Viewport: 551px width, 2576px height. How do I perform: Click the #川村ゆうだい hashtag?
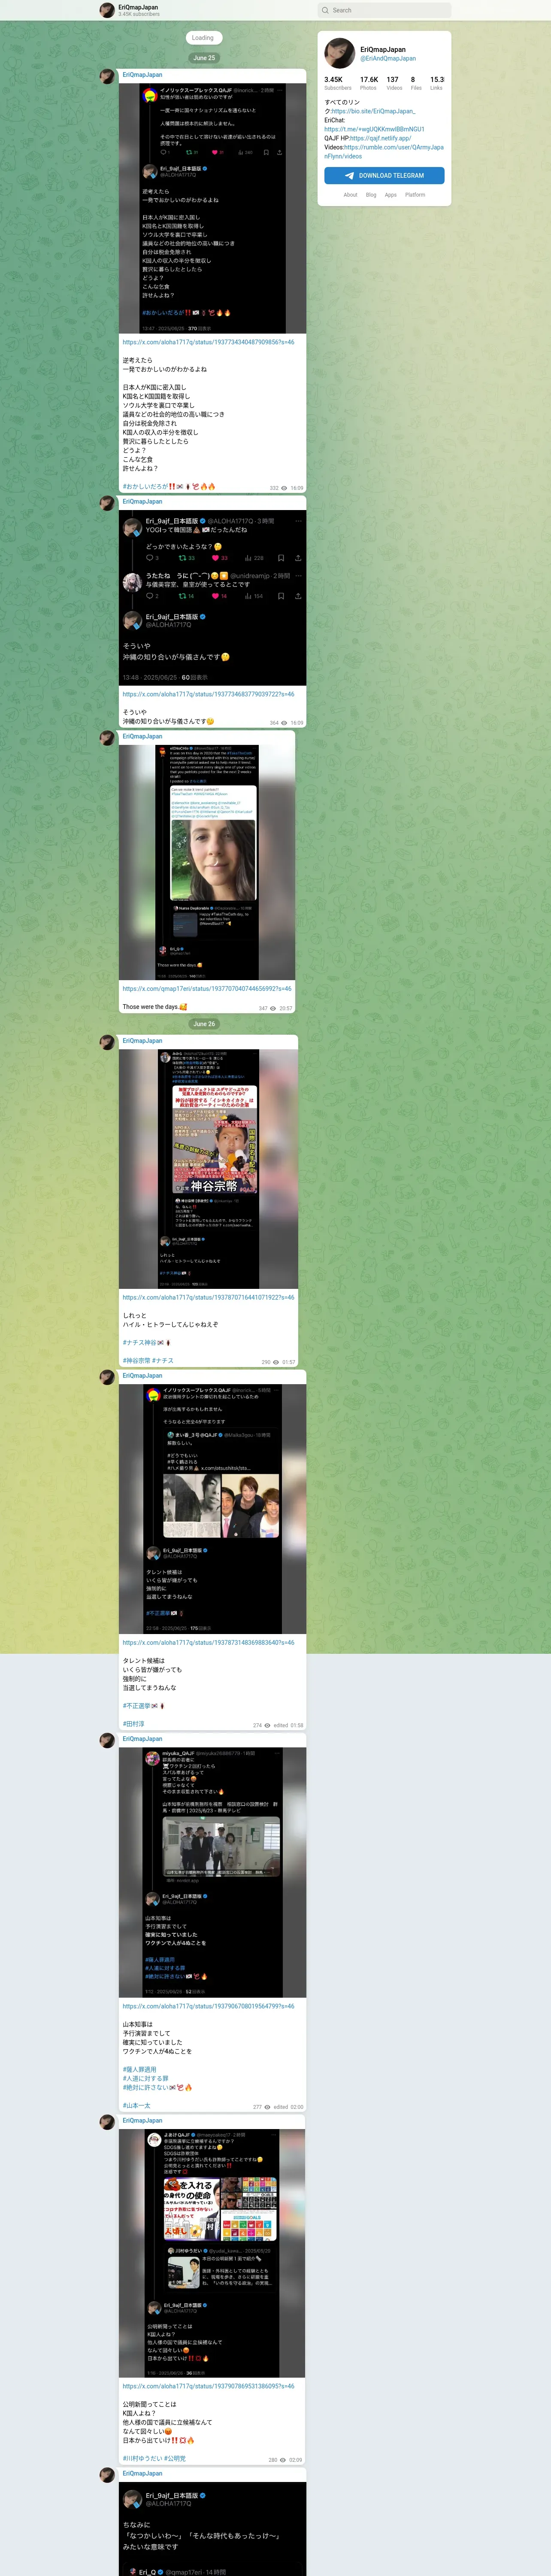142,2458
